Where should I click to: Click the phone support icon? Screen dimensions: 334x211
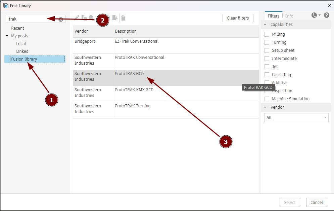[314, 15]
